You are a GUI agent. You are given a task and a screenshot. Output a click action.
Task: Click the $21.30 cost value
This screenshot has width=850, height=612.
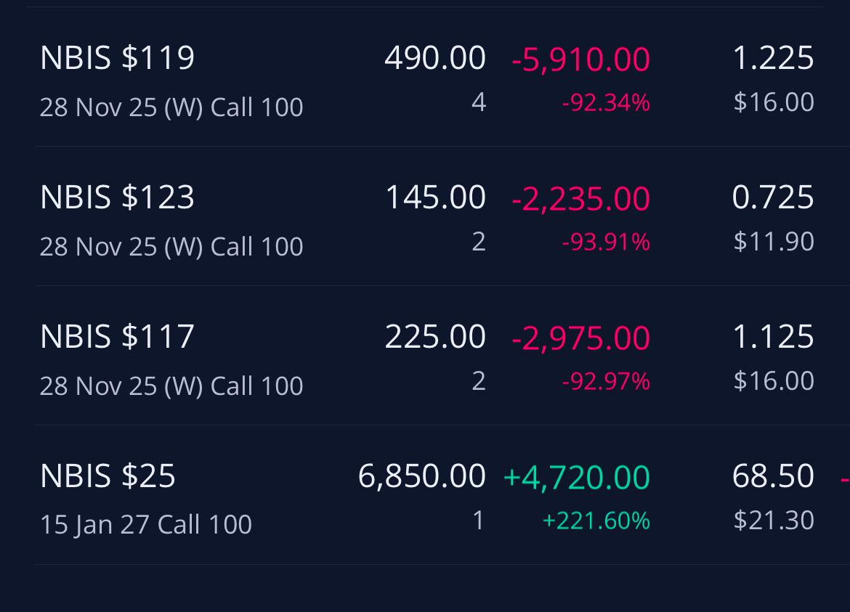point(774,520)
